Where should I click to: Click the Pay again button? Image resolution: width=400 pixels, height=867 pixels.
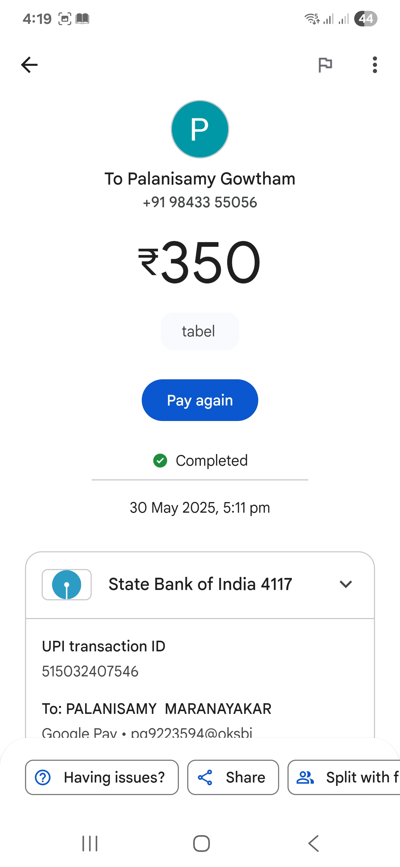[x=200, y=400]
